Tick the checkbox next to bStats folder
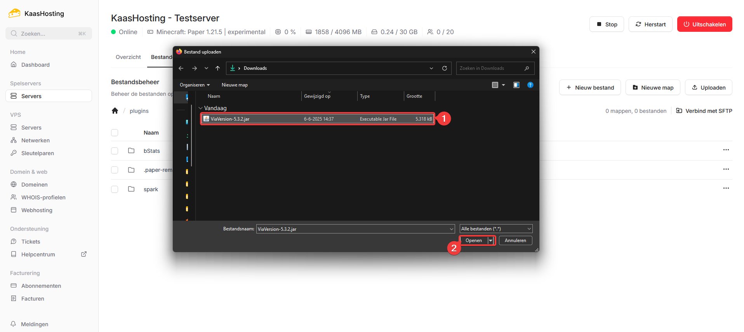 point(115,151)
